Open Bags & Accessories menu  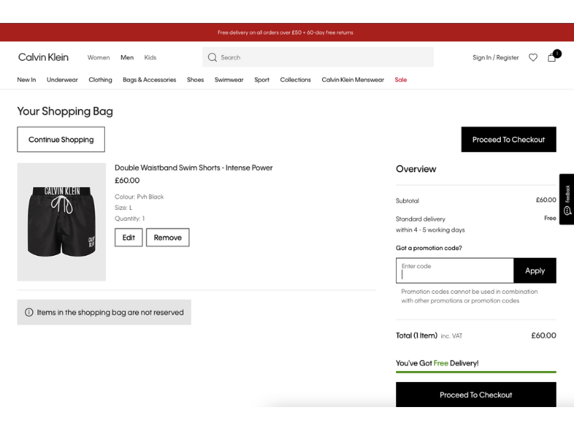[149, 80]
